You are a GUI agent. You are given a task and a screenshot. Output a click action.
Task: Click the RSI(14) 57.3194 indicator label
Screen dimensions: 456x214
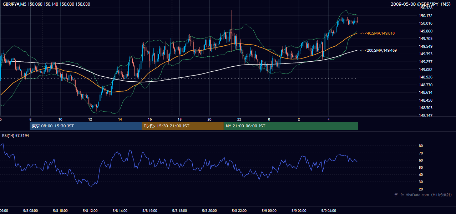point(16,136)
